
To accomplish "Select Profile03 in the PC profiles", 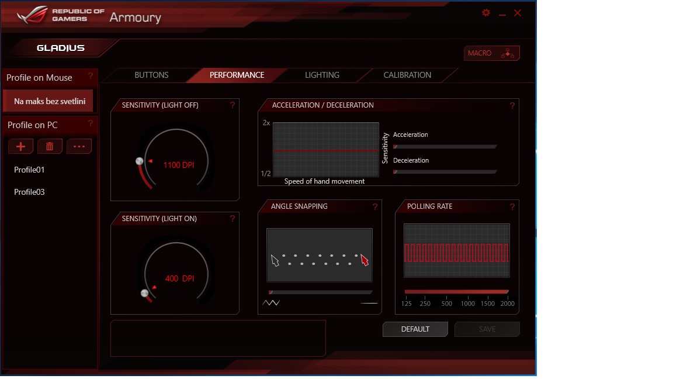I will [x=29, y=192].
